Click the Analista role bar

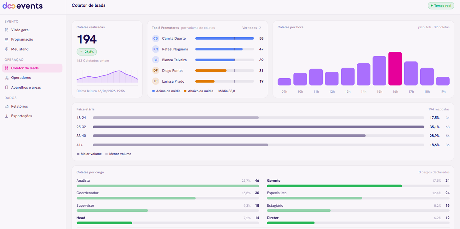[x=168, y=186]
